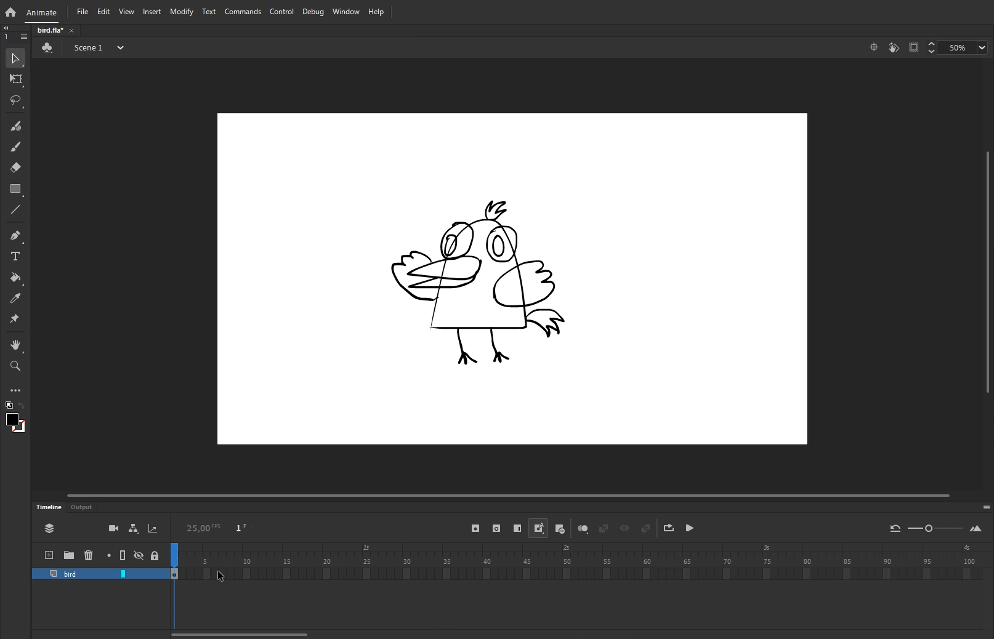The image size is (994, 639).
Task: Select the bird layer in the timeline
Action: (x=101, y=574)
